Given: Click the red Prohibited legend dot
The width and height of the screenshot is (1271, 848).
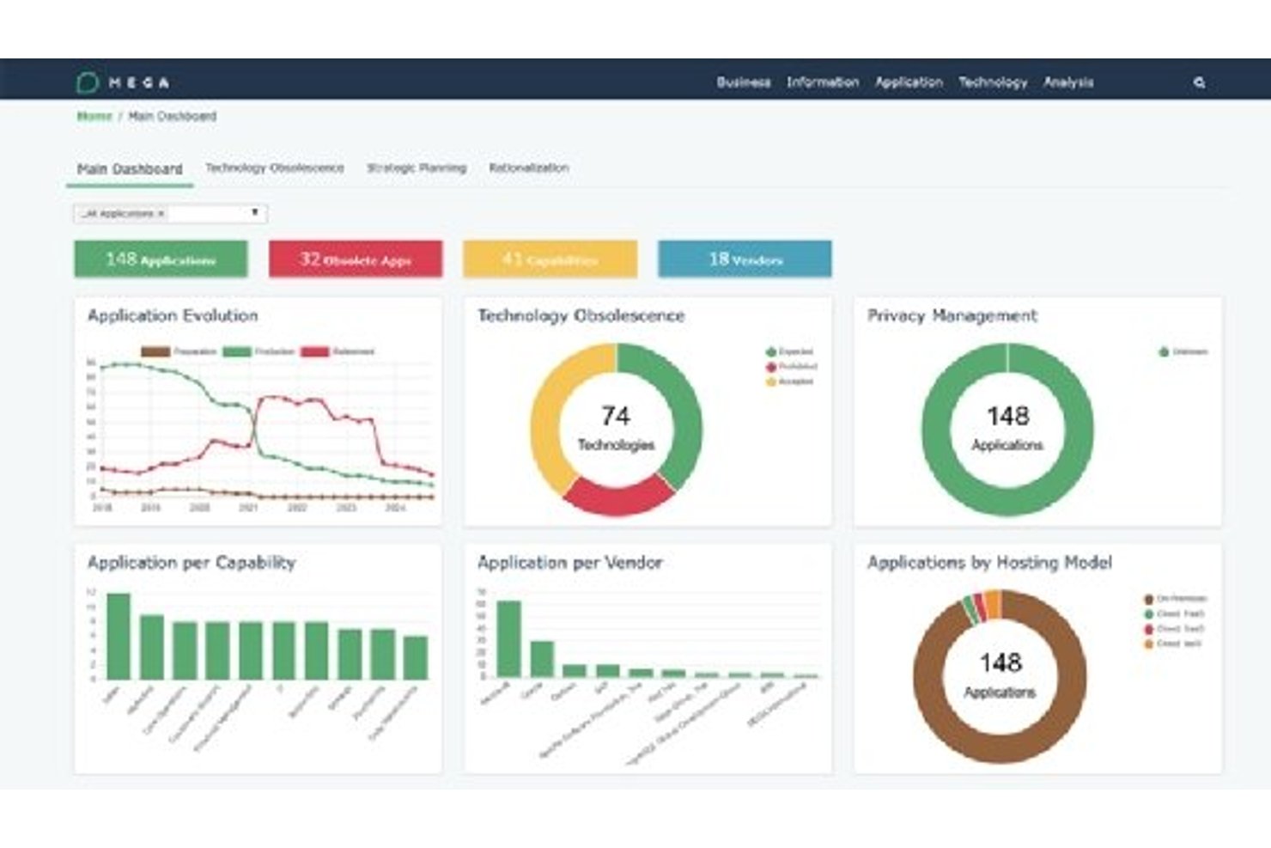Looking at the screenshot, I should 770,366.
